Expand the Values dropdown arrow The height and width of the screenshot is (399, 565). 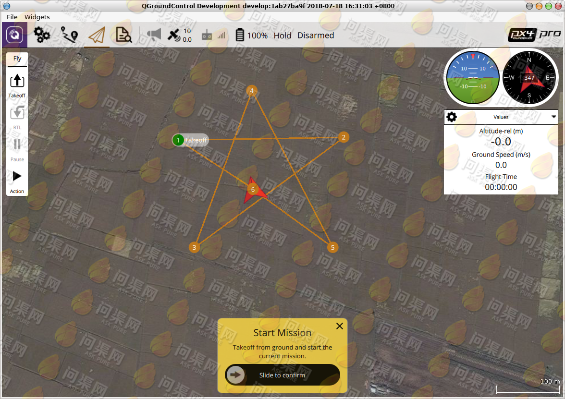[x=553, y=117]
